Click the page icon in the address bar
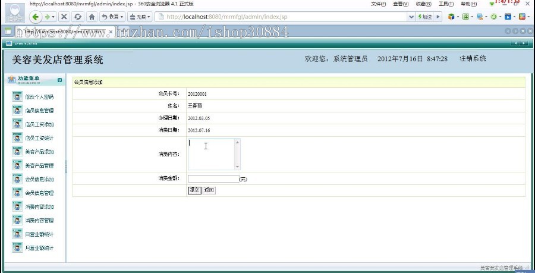 [x=161, y=17]
